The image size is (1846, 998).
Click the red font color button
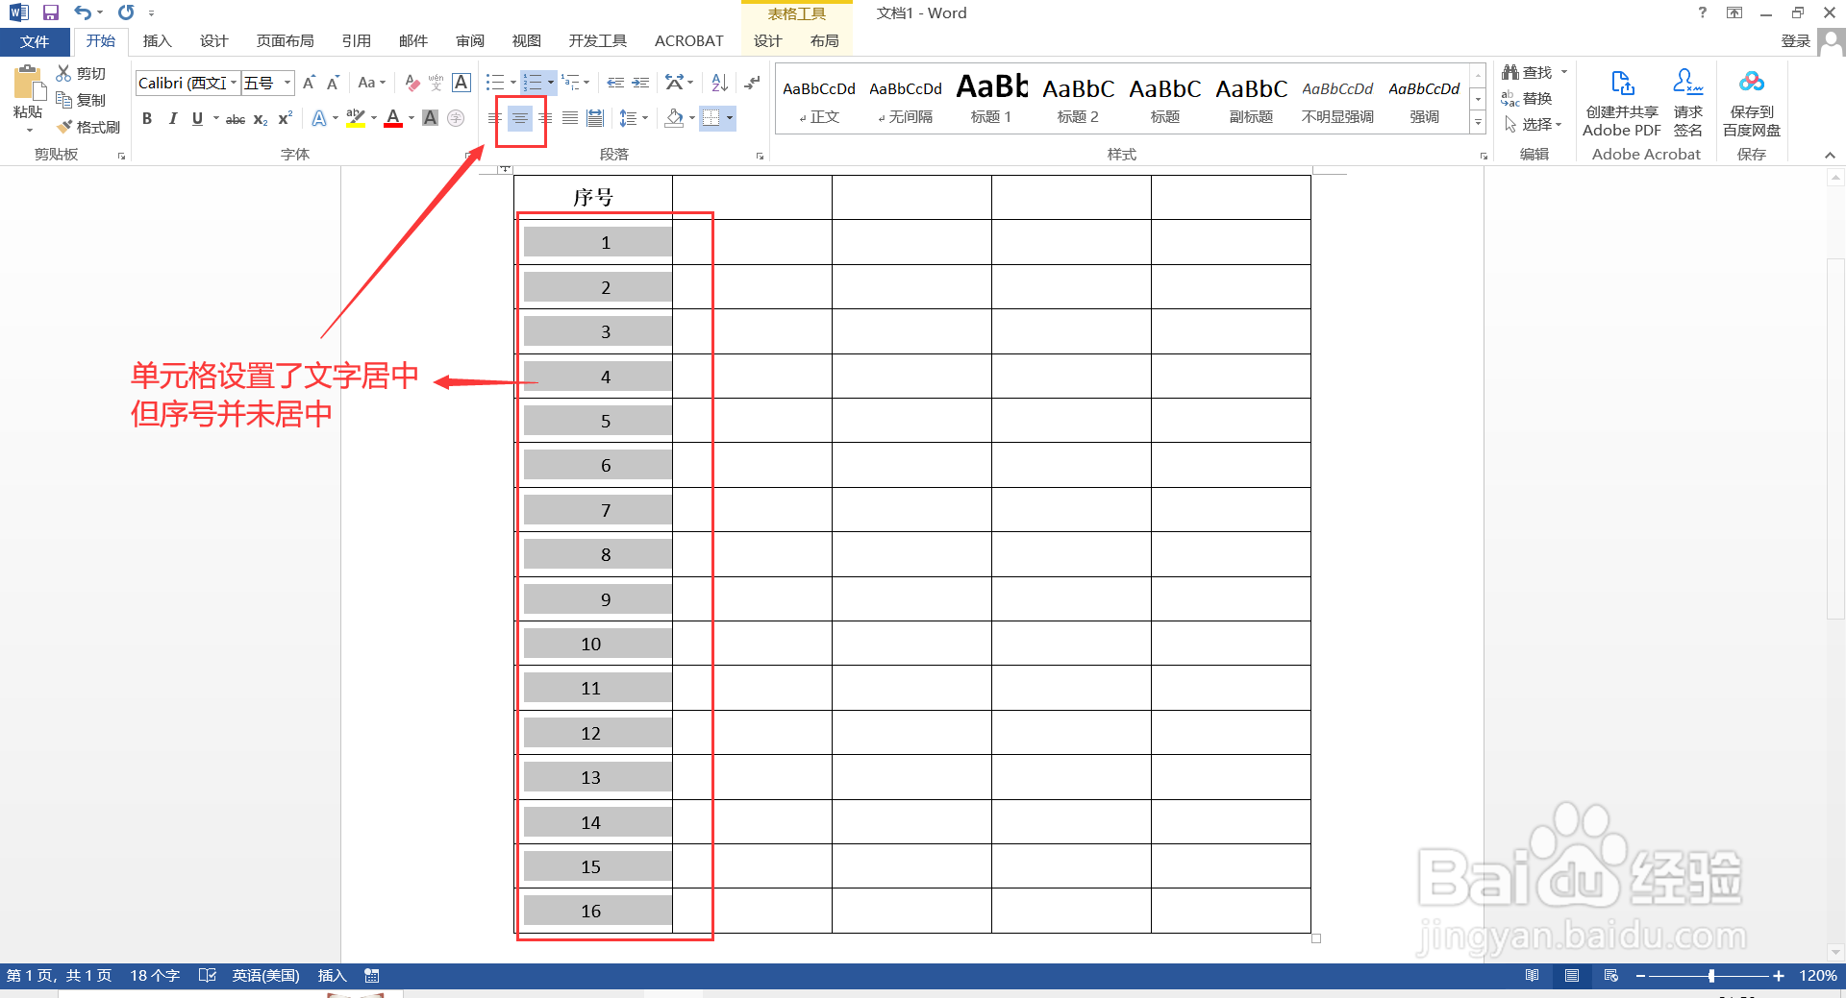(392, 118)
